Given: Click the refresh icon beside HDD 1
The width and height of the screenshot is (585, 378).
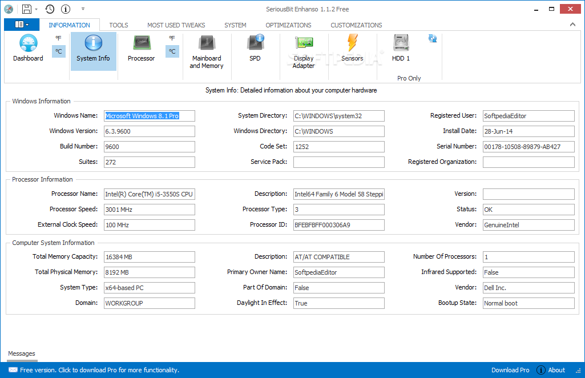Looking at the screenshot, I should click(433, 38).
